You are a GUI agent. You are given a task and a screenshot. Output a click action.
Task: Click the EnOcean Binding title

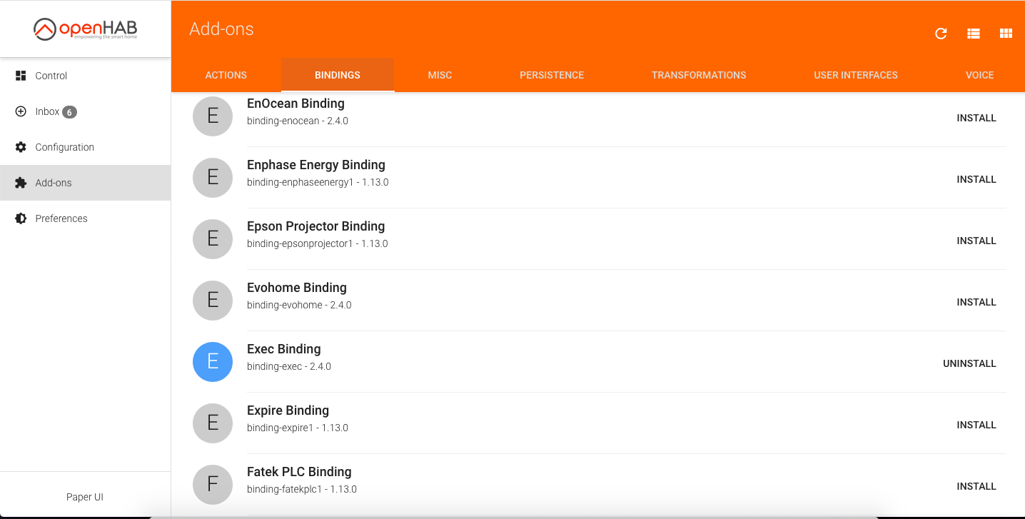[296, 104]
